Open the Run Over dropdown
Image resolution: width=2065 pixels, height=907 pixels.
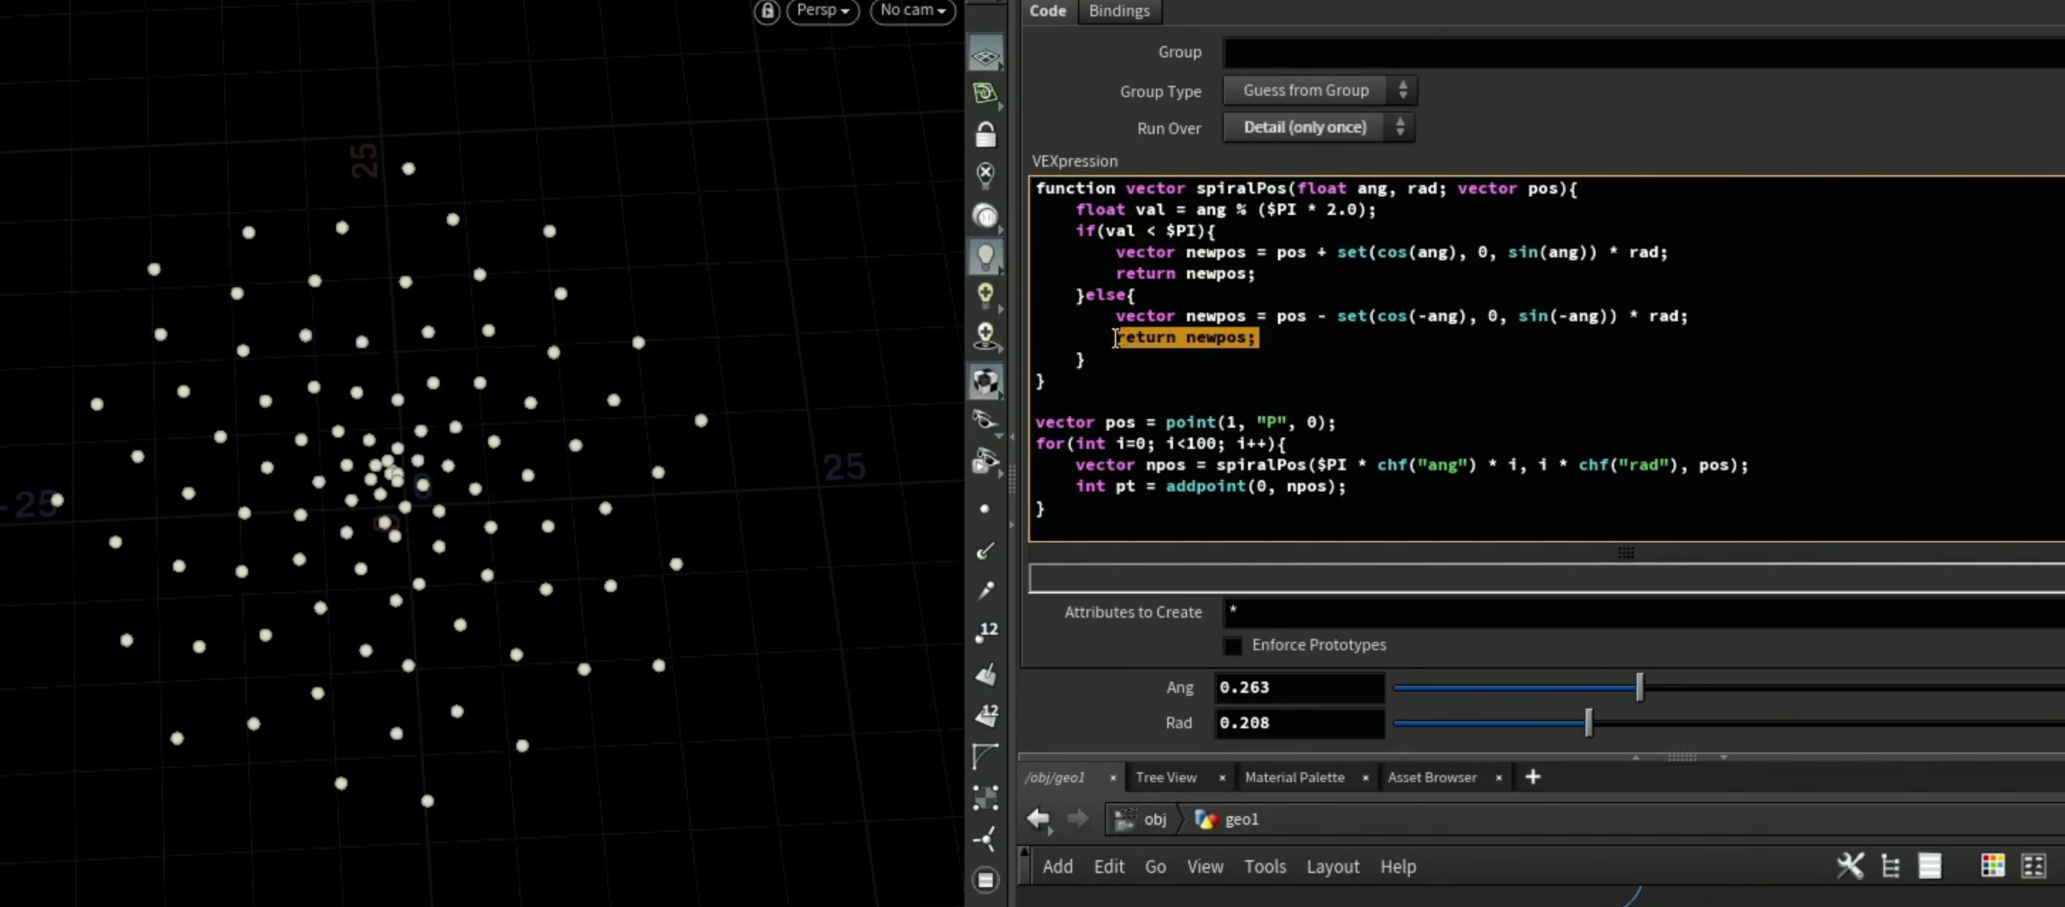1319,128
